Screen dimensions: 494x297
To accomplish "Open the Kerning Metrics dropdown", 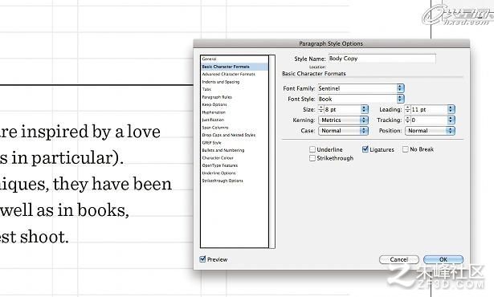I will [x=343, y=120].
